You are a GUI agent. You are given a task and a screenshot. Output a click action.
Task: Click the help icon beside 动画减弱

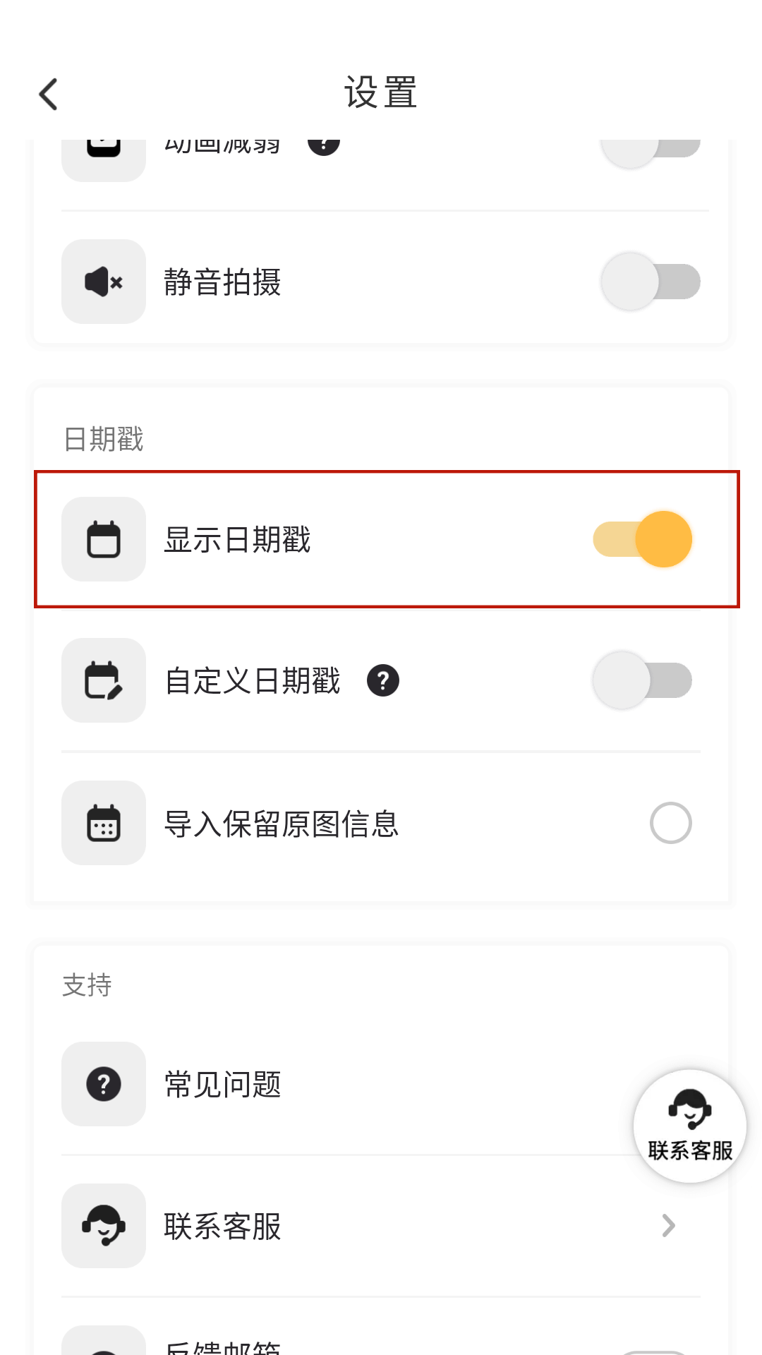[x=324, y=143]
